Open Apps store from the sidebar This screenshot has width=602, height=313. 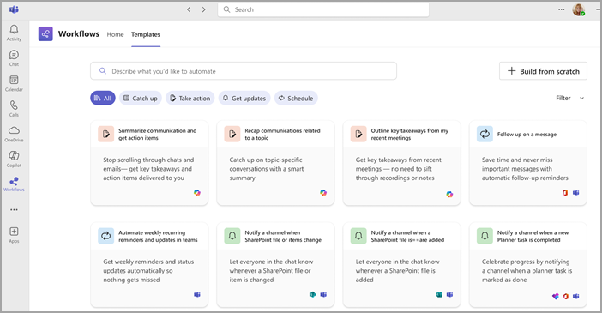pyautogui.click(x=14, y=235)
